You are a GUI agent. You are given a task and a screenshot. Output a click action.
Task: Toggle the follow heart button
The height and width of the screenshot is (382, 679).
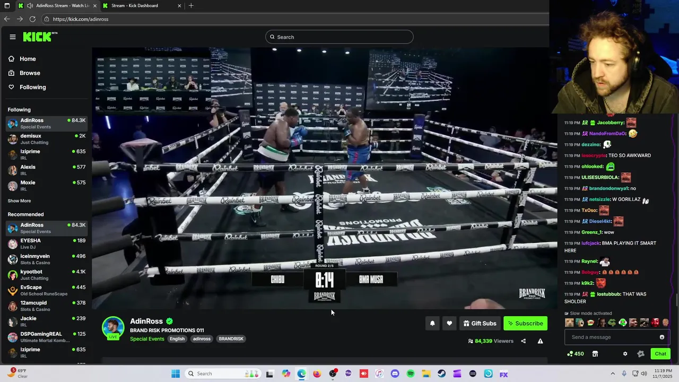pos(449,323)
